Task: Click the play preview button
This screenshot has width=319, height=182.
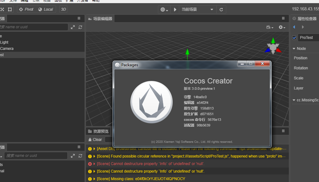Action: click(175, 10)
